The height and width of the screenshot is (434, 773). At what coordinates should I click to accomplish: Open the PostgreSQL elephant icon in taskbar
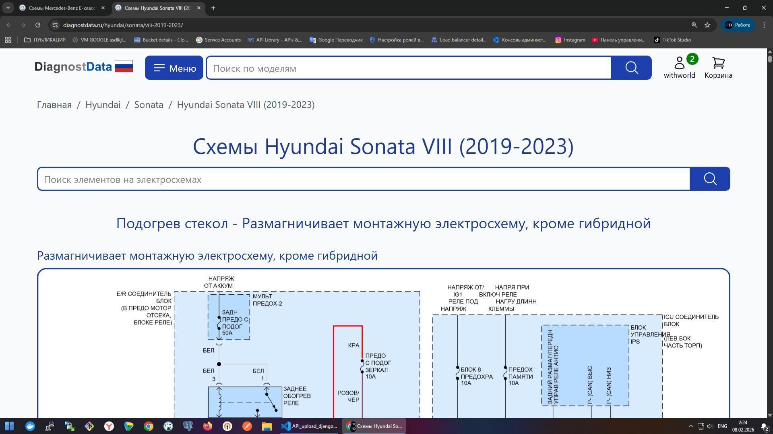click(188, 426)
